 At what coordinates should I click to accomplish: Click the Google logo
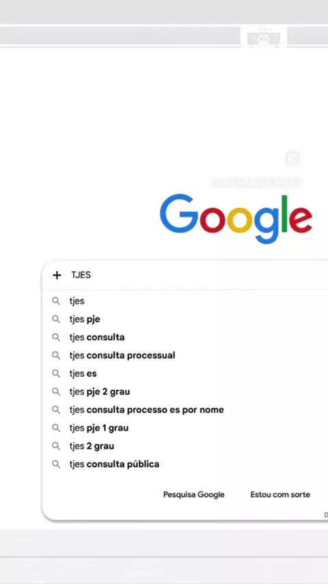click(236, 218)
